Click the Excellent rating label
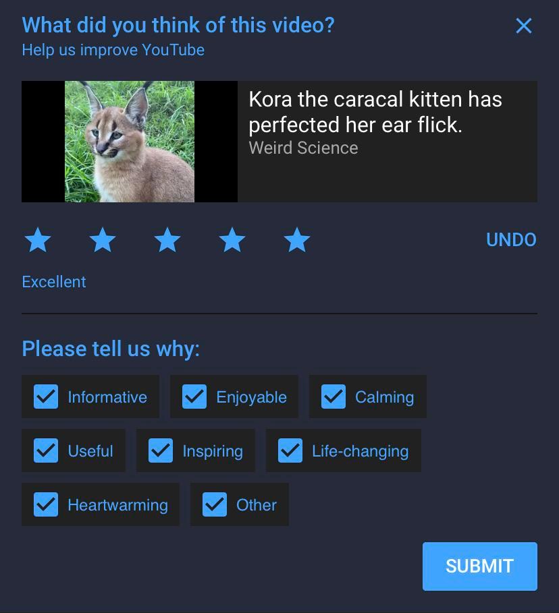Screen dimensions: 559x613 pyautogui.click(x=53, y=282)
